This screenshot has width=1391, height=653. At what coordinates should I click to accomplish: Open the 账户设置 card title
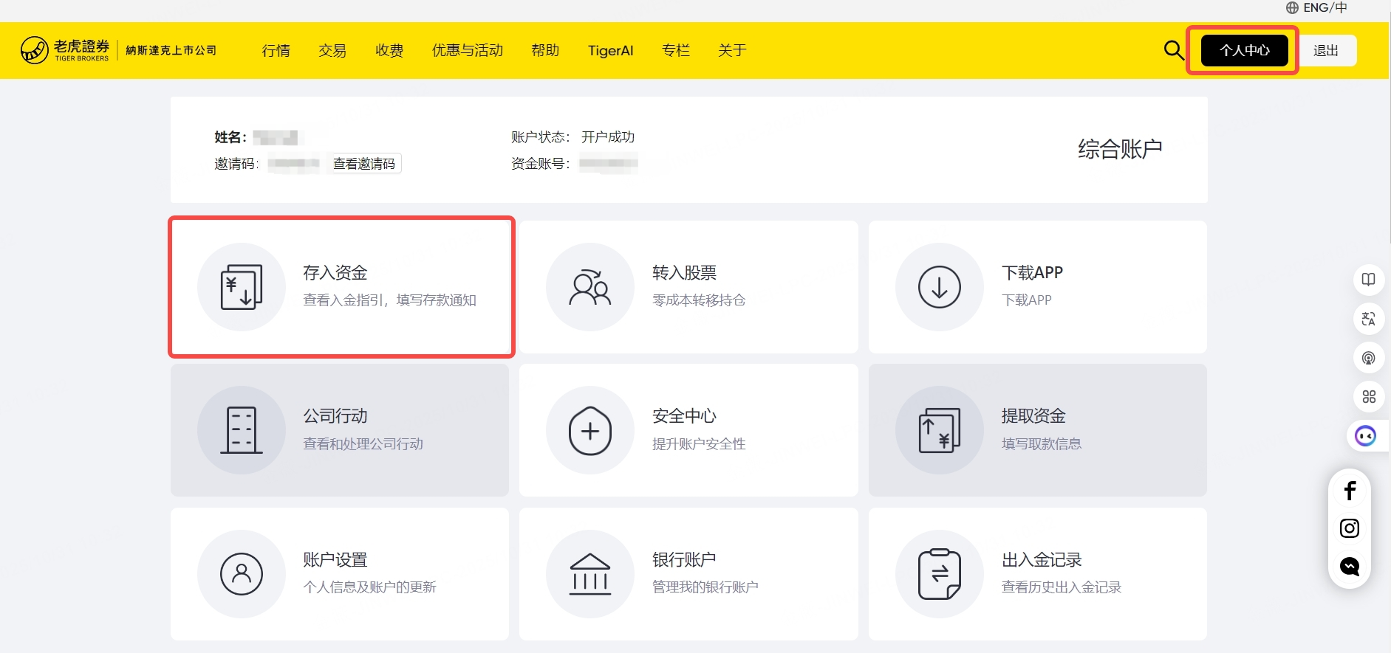[335, 560]
